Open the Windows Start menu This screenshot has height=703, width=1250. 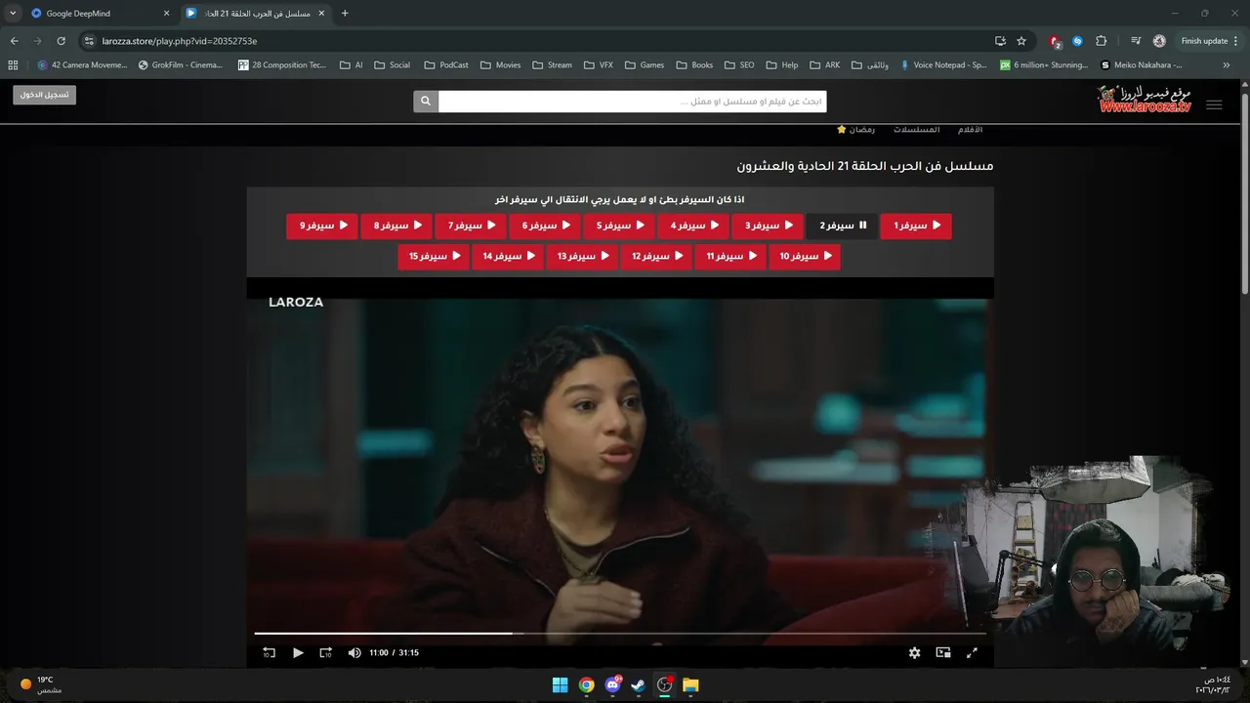click(560, 684)
